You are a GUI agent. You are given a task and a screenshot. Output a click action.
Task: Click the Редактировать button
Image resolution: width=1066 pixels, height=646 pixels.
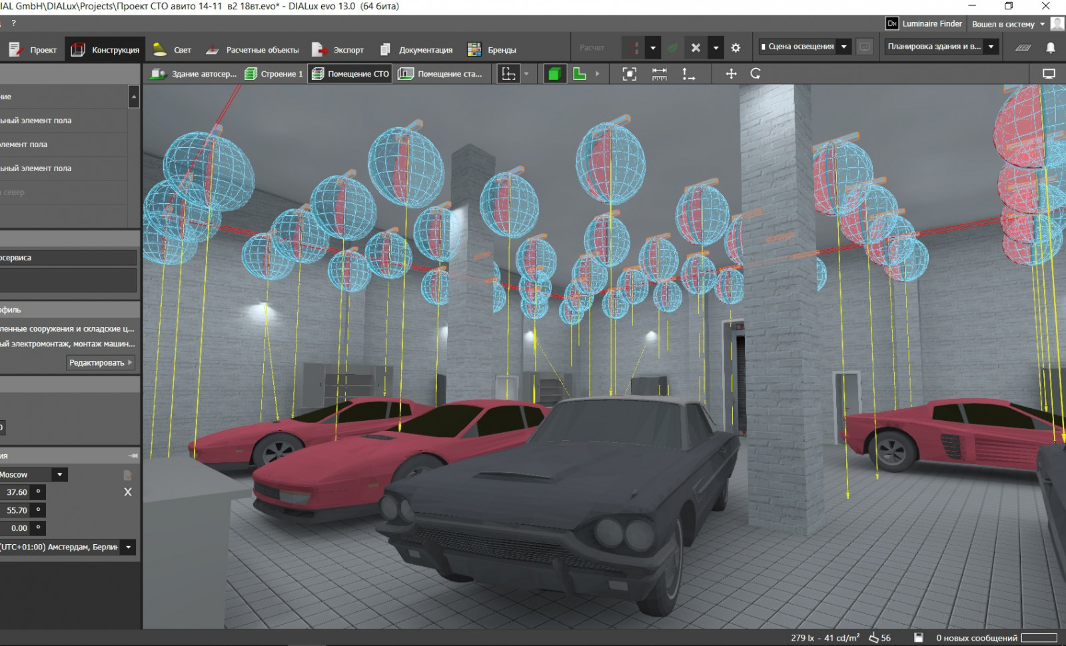coord(101,363)
